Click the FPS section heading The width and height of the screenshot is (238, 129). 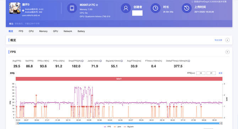point(13,52)
